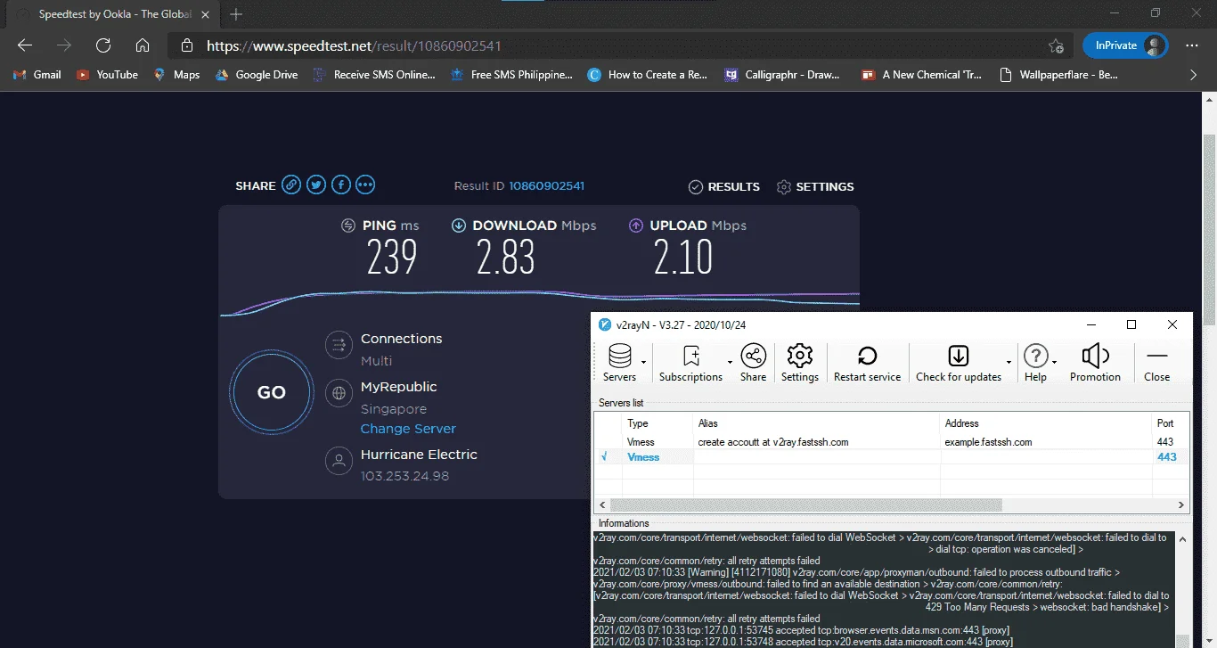Click the Change Server link
Screen dimensions: 1217x648
click(408, 429)
